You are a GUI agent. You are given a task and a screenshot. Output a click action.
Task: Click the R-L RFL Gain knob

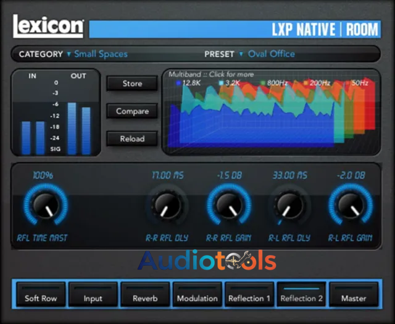click(351, 205)
